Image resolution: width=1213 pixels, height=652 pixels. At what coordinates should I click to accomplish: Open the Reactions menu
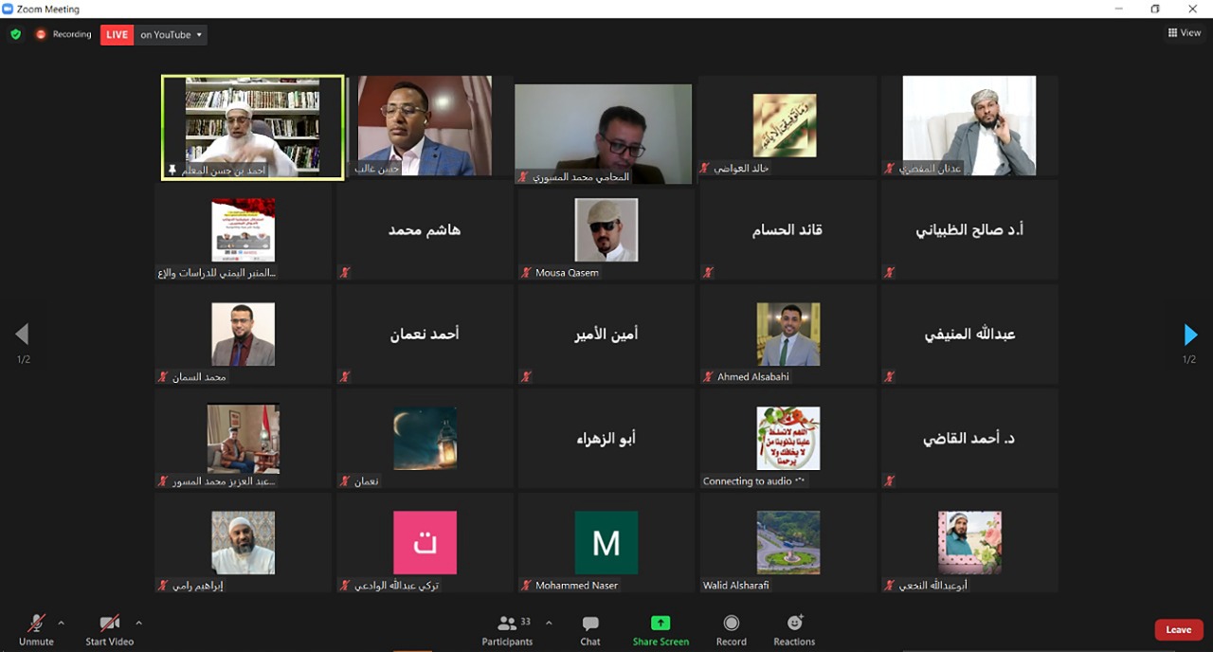(x=794, y=624)
